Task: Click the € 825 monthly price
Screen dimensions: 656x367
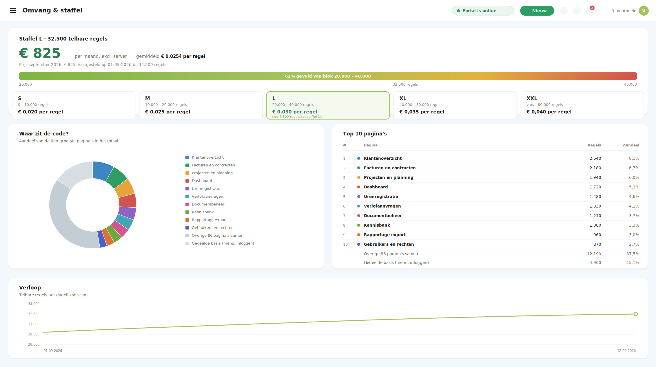Action: point(40,53)
